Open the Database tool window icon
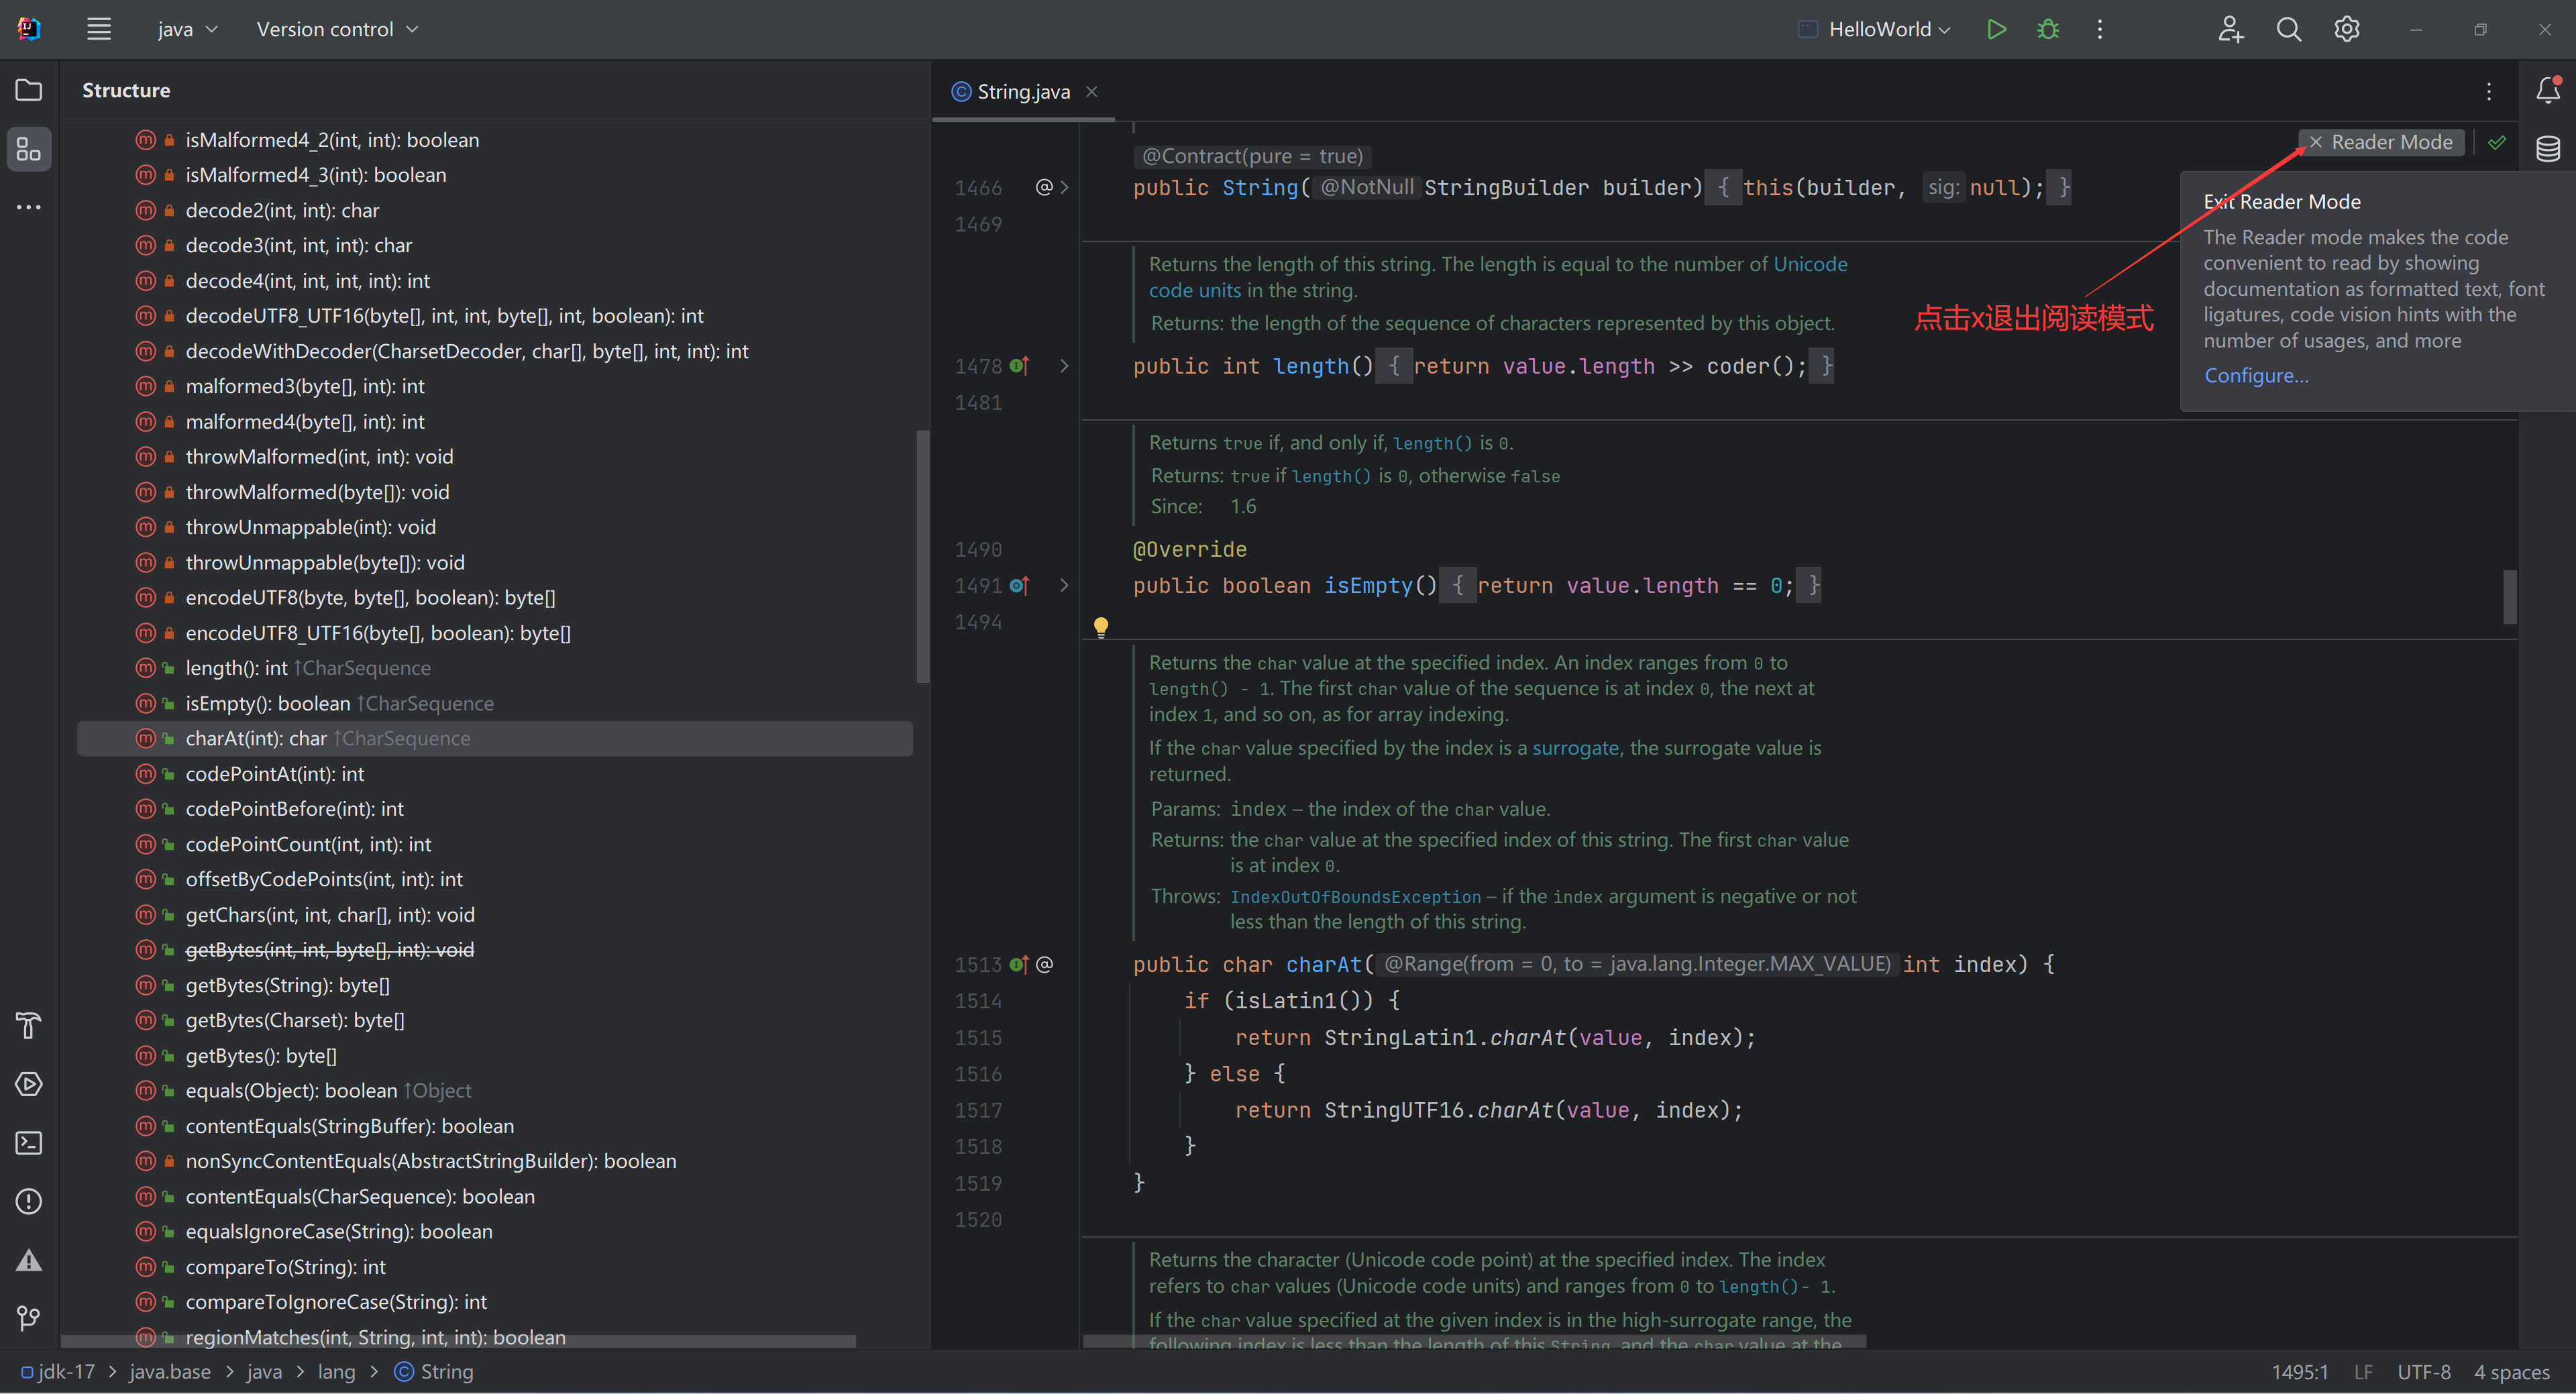The width and height of the screenshot is (2576, 1394). (x=2548, y=149)
